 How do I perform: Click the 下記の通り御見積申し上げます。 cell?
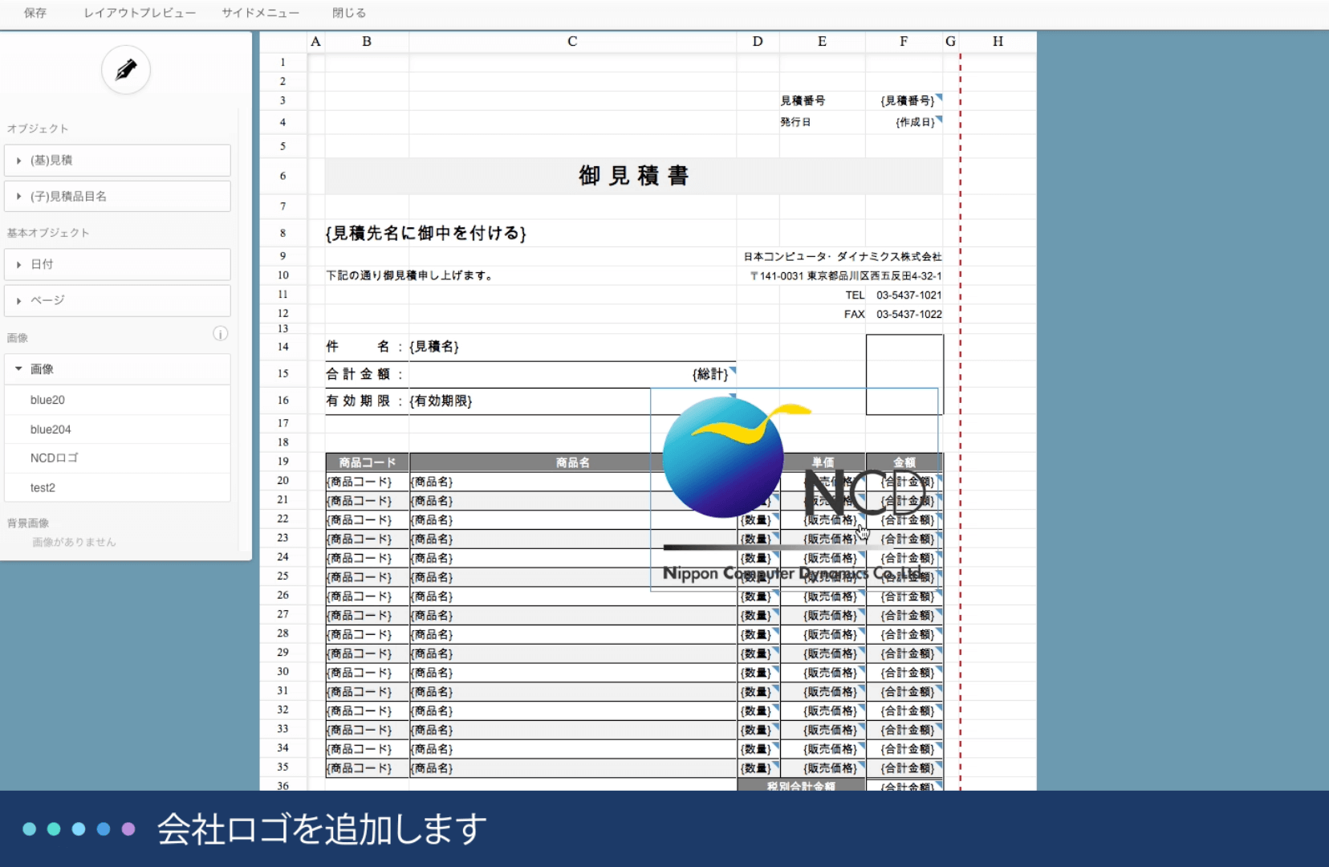[x=409, y=275]
